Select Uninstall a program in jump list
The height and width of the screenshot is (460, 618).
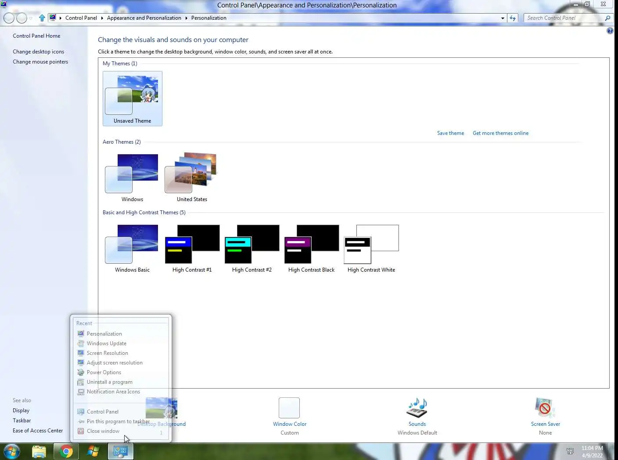121,382
